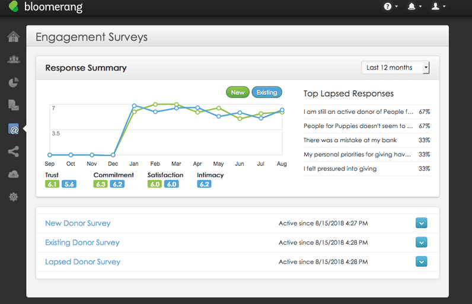Open the Lapsed Donor Survey link
The height and width of the screenshot is (304, 472).
click(82, 261)
